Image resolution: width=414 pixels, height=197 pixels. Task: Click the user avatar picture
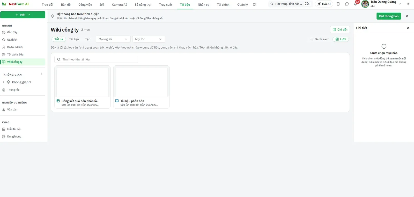pyautogui.click(x=365, y=4)
